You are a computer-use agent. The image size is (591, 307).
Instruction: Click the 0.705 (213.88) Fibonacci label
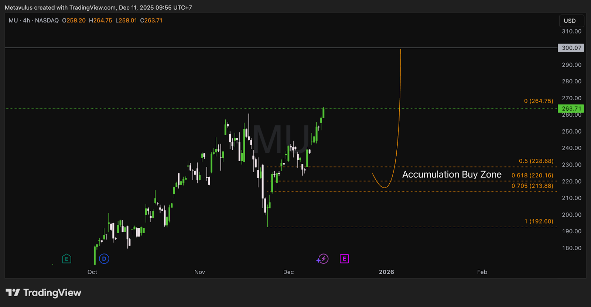tap(532, 186)
